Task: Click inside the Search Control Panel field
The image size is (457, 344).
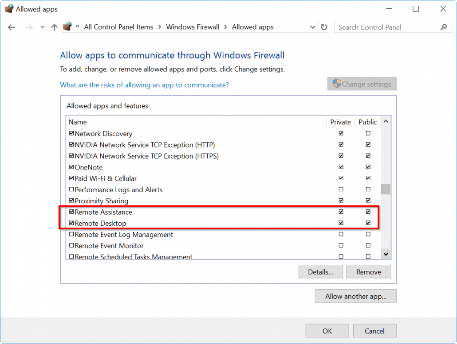Action: (386, 27)
